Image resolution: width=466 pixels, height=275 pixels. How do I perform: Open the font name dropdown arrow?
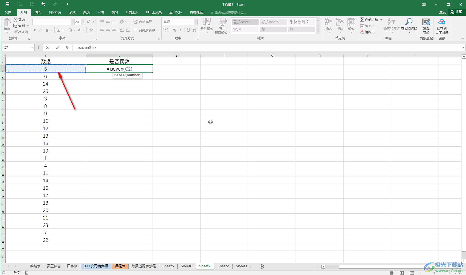(72, 22)
